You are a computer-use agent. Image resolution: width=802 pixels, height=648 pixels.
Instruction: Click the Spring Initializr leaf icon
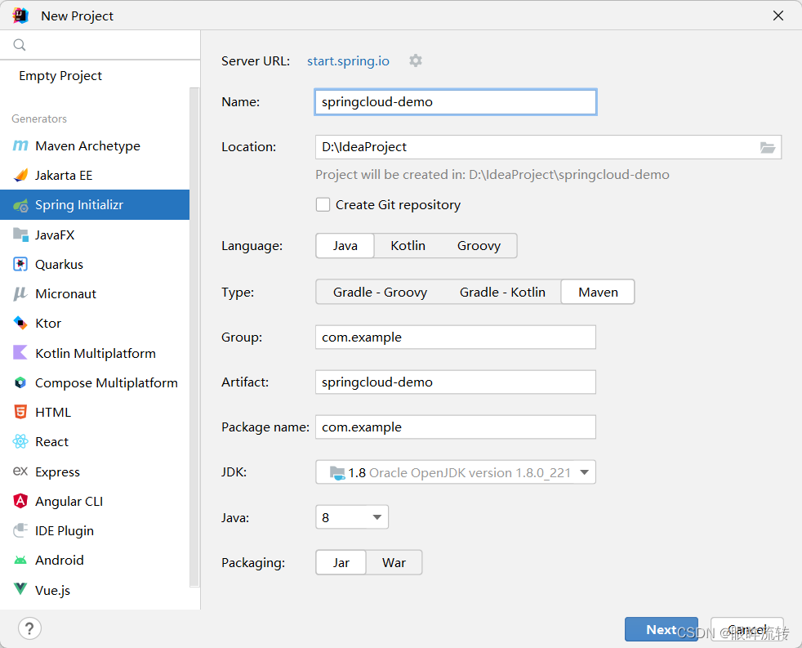(x=20, y=205)
